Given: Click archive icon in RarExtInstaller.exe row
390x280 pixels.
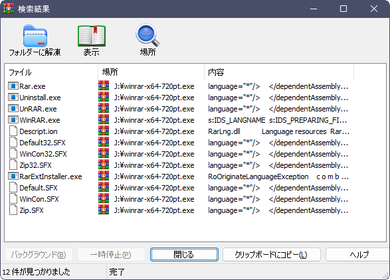Looking at the screenshot, I should 104,176.
